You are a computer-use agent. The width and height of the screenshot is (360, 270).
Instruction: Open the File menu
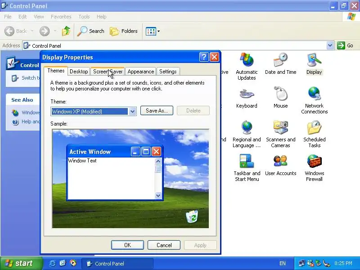[8, 17]
